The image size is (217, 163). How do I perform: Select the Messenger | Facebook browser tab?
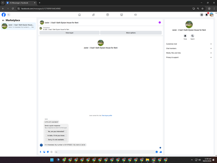pos(20,3)
